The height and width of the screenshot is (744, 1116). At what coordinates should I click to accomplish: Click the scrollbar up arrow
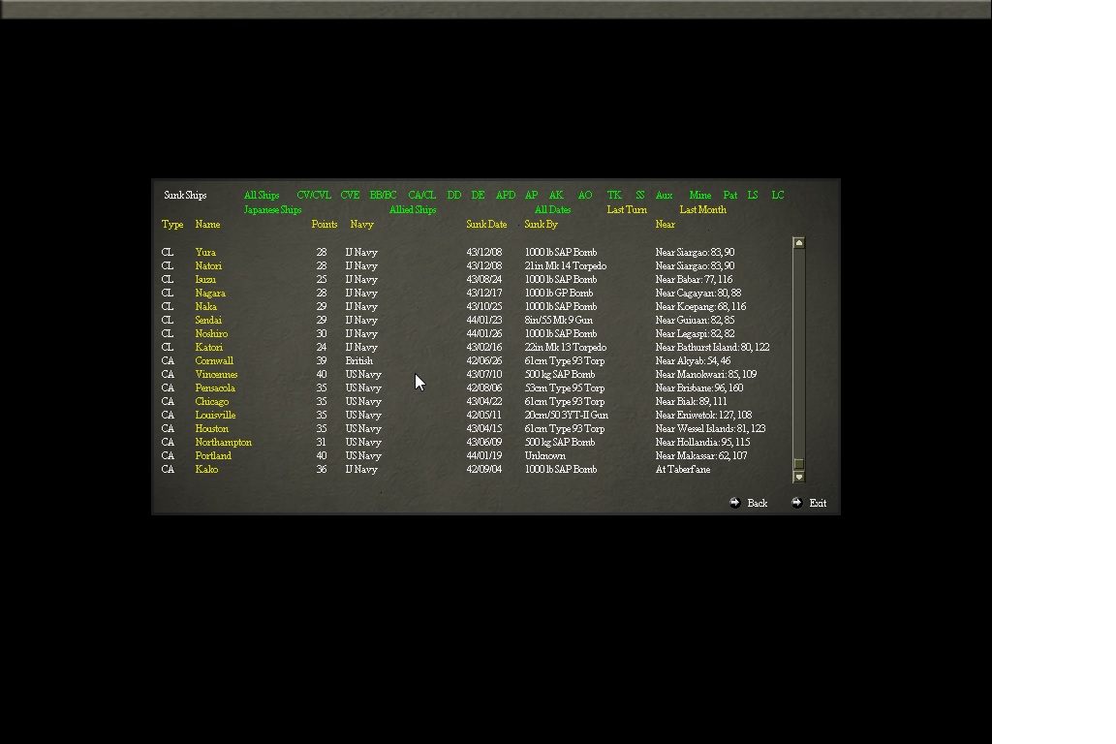click(x=798, y=243)
